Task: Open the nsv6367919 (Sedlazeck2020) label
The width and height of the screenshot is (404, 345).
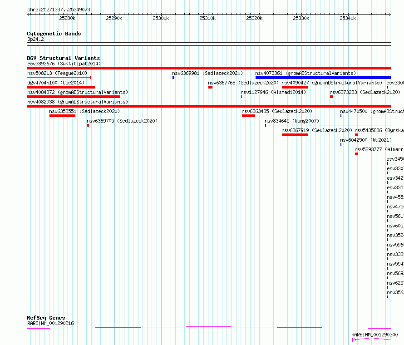Action: (x=317, y=130)
